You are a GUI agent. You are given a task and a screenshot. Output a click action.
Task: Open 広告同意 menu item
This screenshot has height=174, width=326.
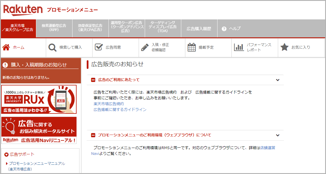click(x=116, y=47)
